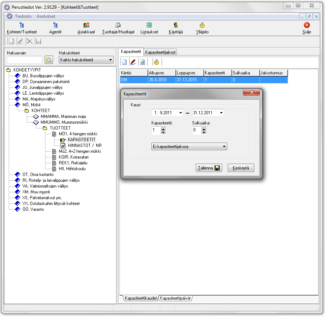Select ÖÖ, Varasto
Image resolution: width=325 pixels, height=316 pixels.
pyautogui.click(x=33, y=209)
